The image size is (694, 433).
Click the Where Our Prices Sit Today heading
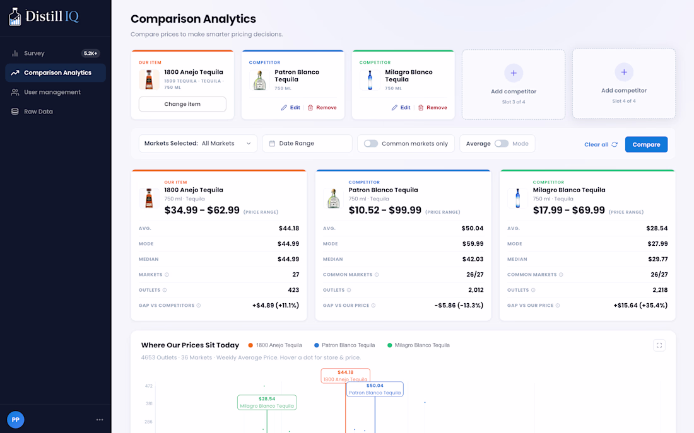point(190,345)
